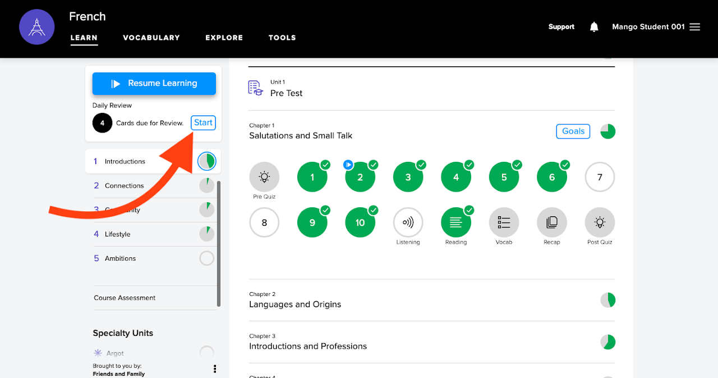Viewport: 718px width, 378px height.
Task: Switch to the VOCABULARY tab
Action: click(151, 38)
